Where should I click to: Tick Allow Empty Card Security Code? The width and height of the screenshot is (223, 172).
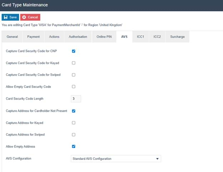74,87
